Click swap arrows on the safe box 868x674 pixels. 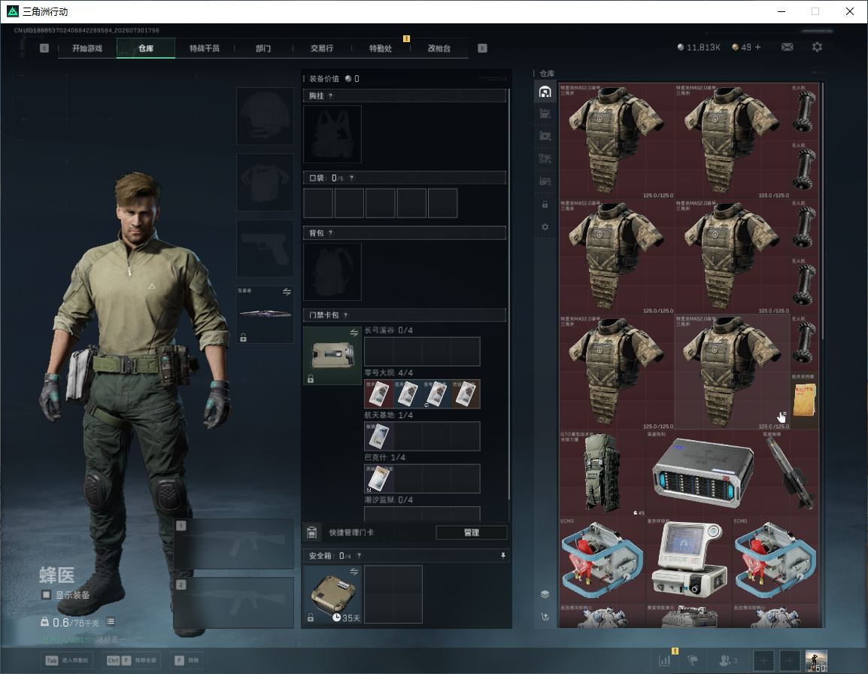354,571
